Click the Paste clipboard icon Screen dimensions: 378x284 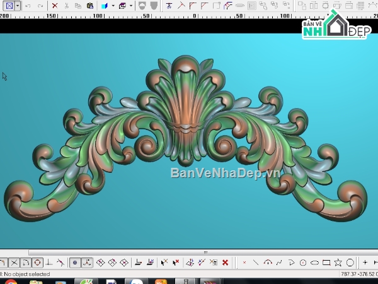90,6
